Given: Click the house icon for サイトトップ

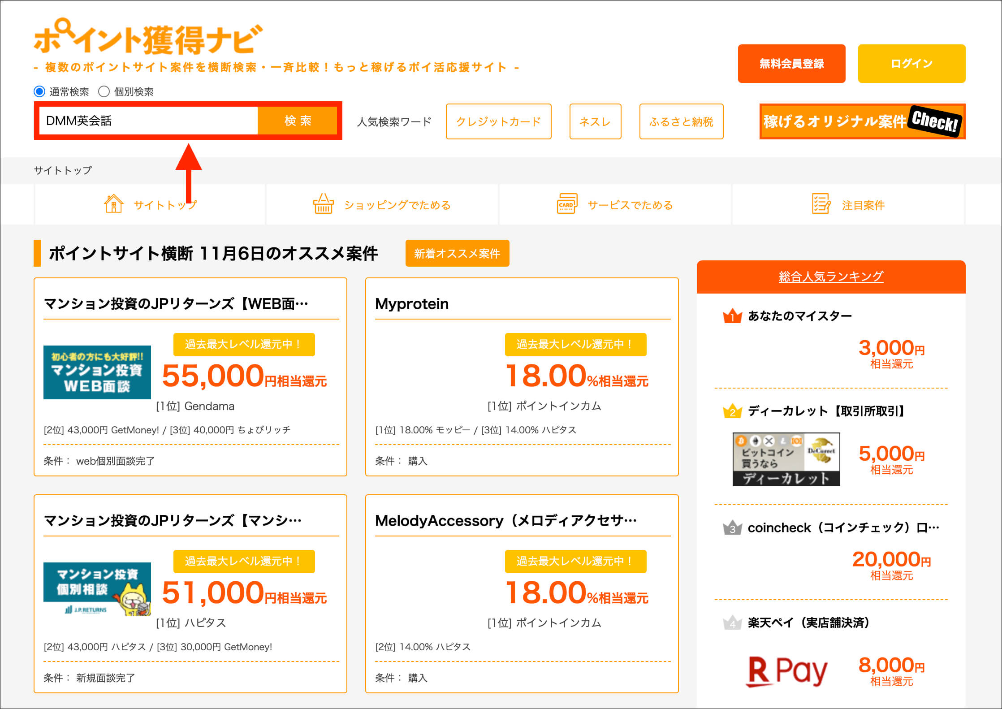Looking at the screenshot, I should [113, 204].
